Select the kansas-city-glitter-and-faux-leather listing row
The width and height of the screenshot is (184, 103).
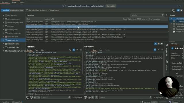pyautogui.click(x=97, y=39)
